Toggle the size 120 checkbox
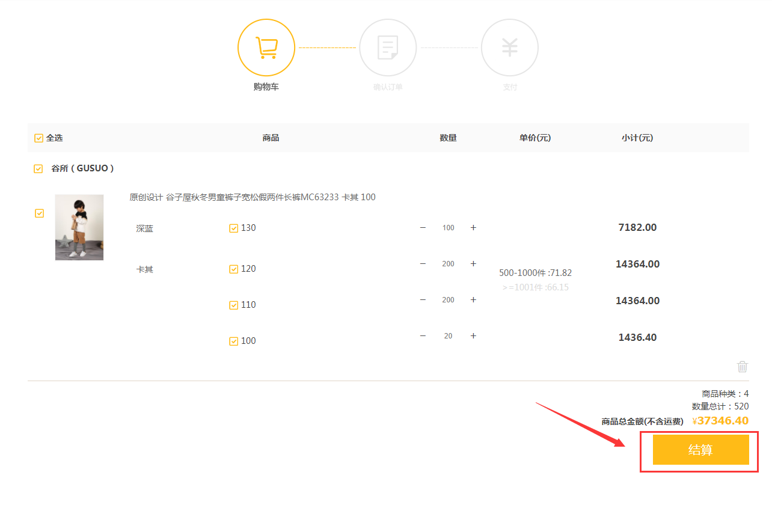 click(234, 269)
